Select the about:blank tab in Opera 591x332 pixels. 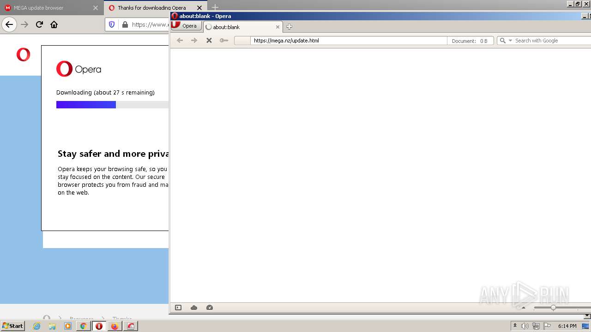[x=243, y=27]
